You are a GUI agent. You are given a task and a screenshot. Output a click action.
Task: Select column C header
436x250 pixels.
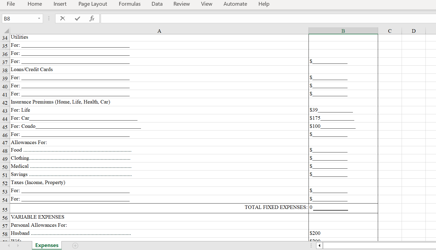[x=390, y=31]
